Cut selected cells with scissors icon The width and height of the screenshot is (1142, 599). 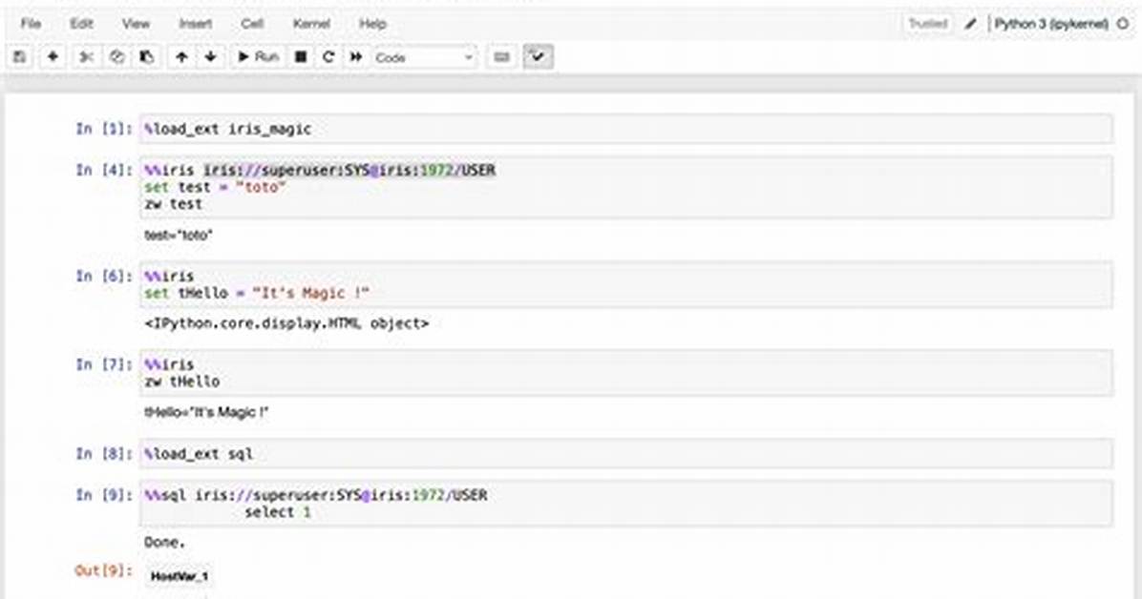[86, 57]
